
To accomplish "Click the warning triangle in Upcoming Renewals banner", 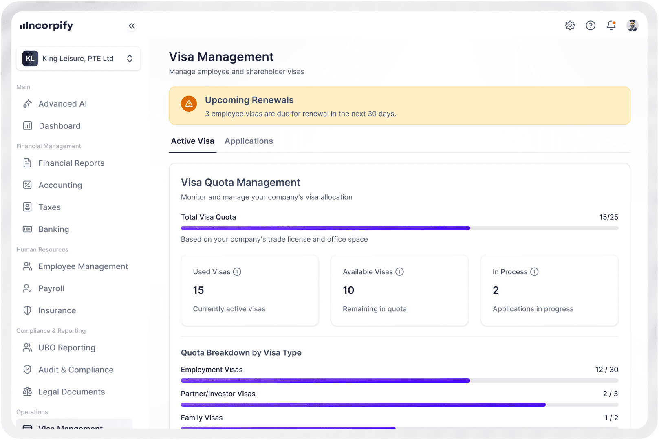I will click(x=189, y=103).
